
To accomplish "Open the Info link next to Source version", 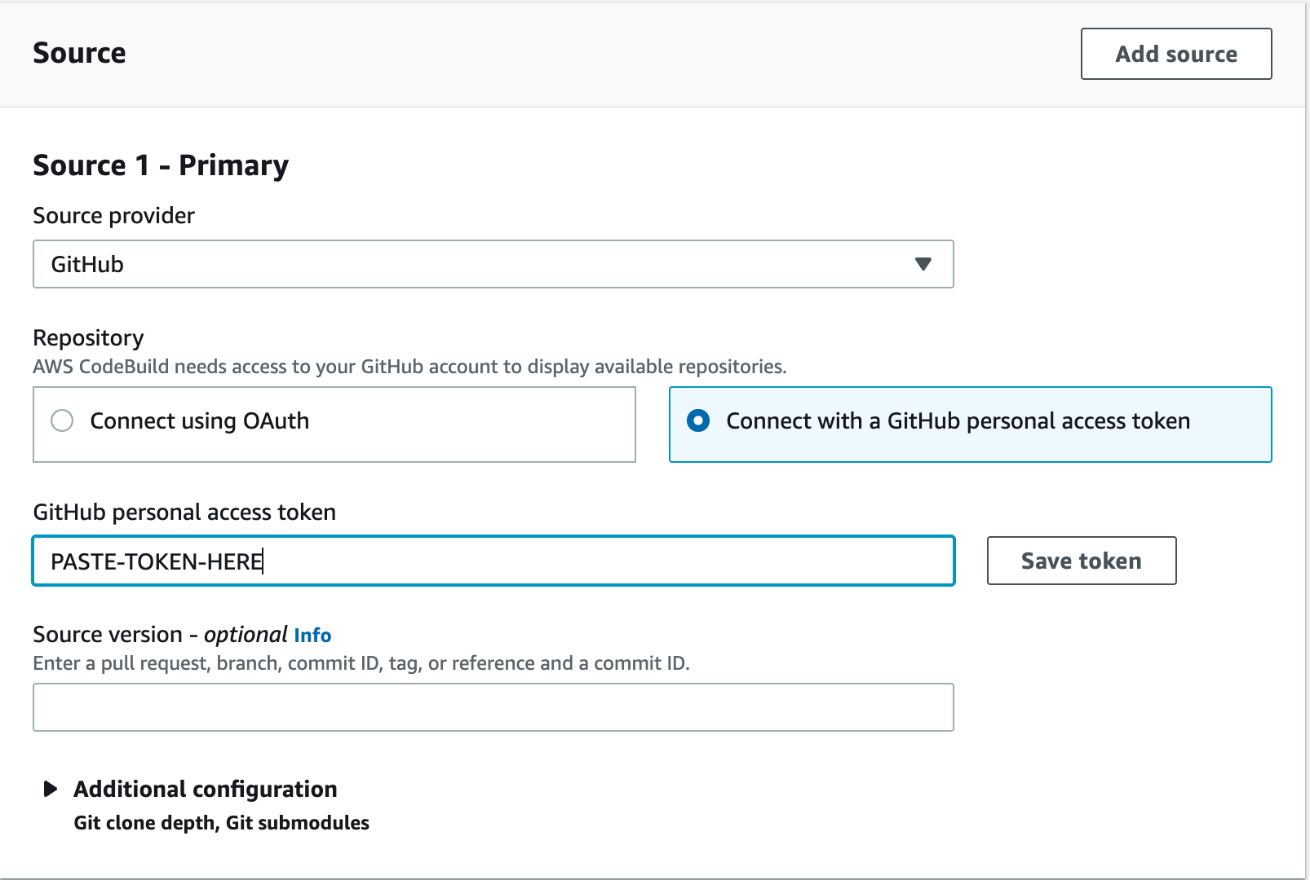I will coord(313,635).
